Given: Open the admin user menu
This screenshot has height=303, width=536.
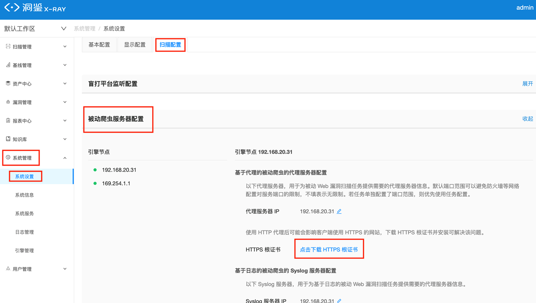Looking at the screenshot, I should click(524, 8).
